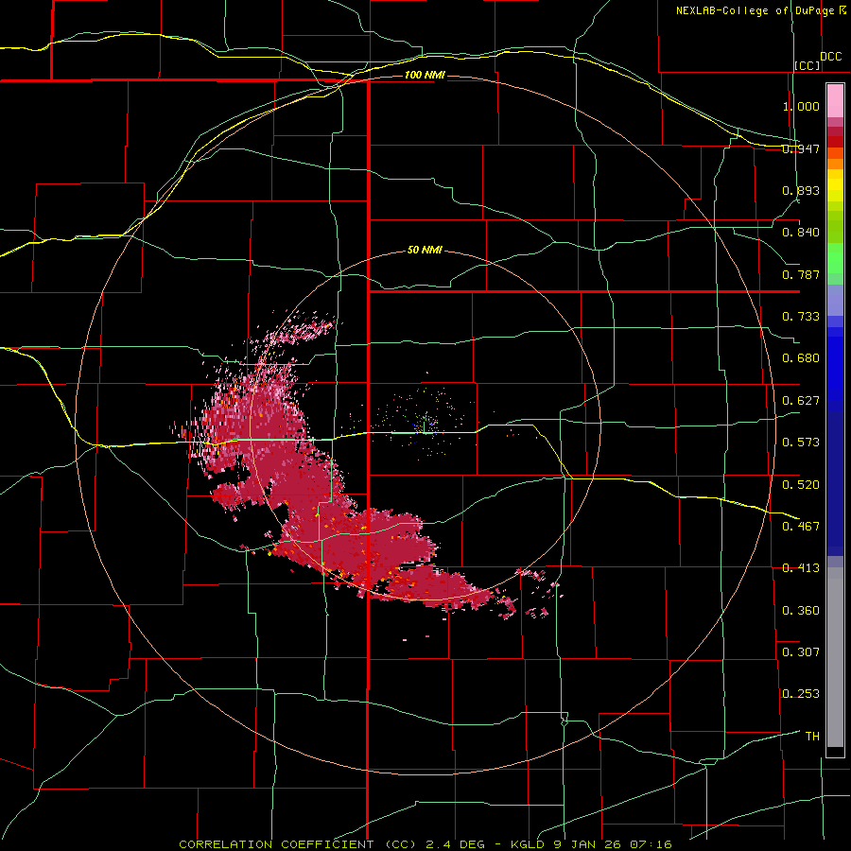Click the 0.733 scale value
851x851 pixels.
[x=801, y=317]
